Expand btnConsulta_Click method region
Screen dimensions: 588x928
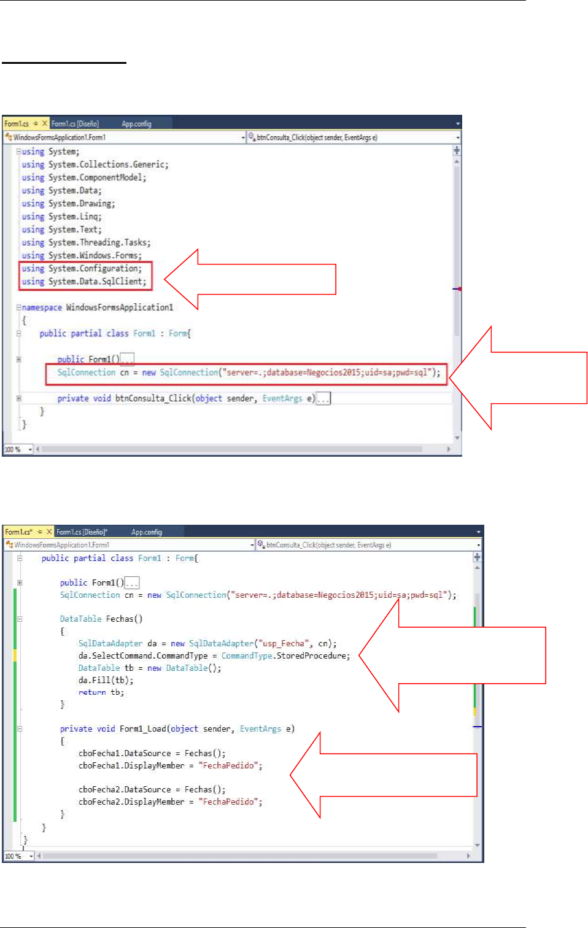18,398
